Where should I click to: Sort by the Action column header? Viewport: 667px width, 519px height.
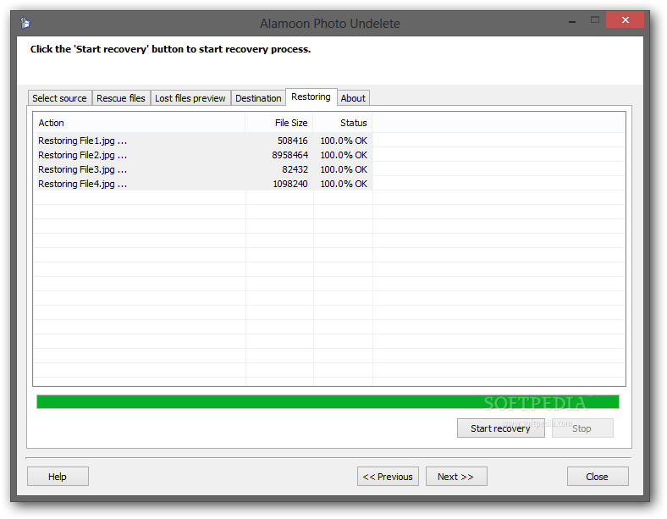[x=139, y=123]
